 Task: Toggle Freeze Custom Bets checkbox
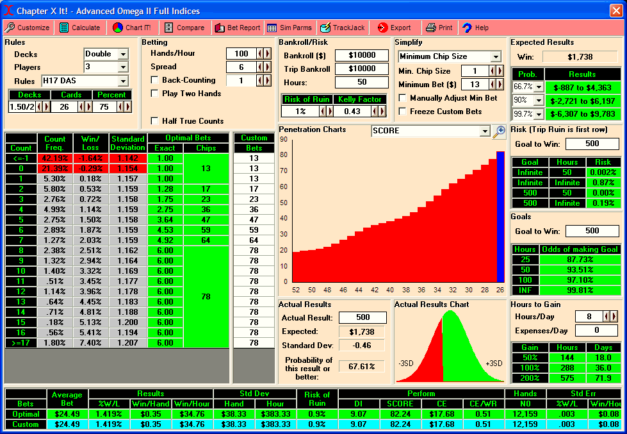(x=402, y=112)
